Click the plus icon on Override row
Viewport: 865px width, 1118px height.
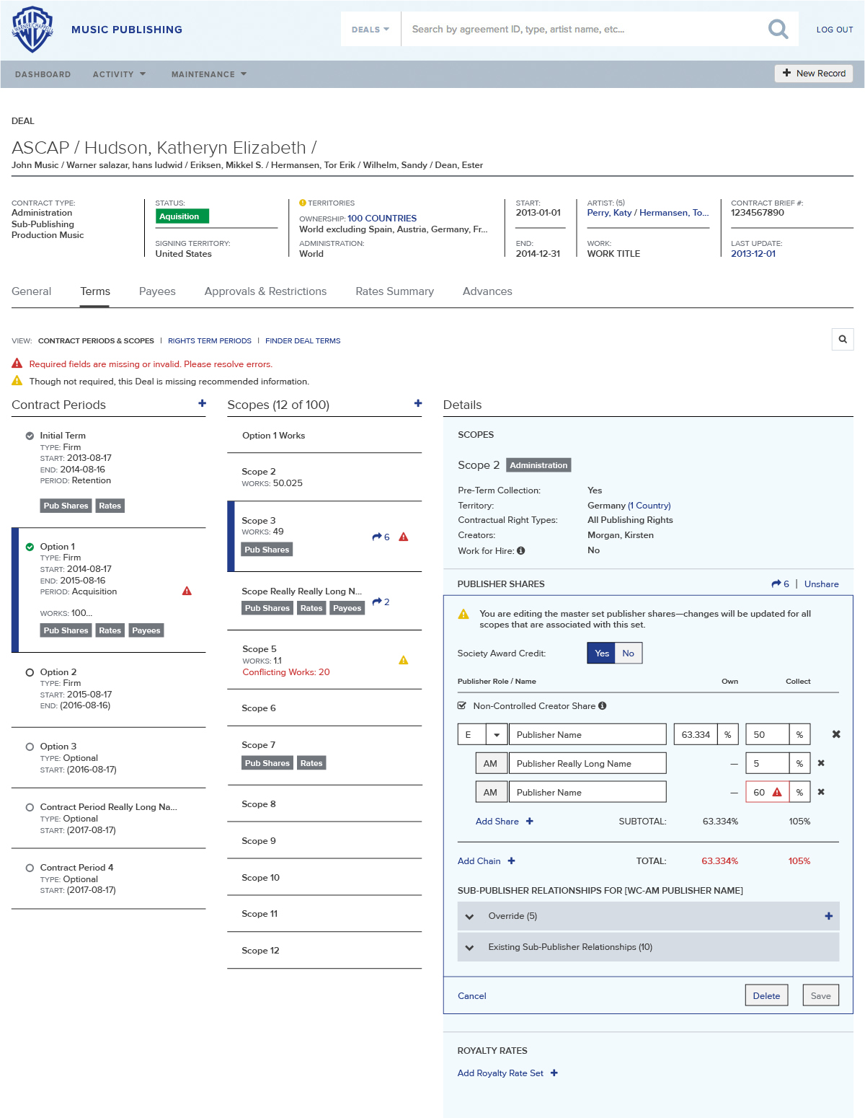tap(829, 916)
